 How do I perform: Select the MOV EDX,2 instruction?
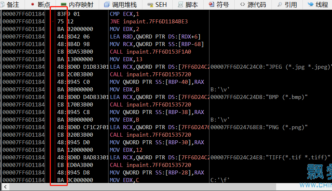coord(124,29)
